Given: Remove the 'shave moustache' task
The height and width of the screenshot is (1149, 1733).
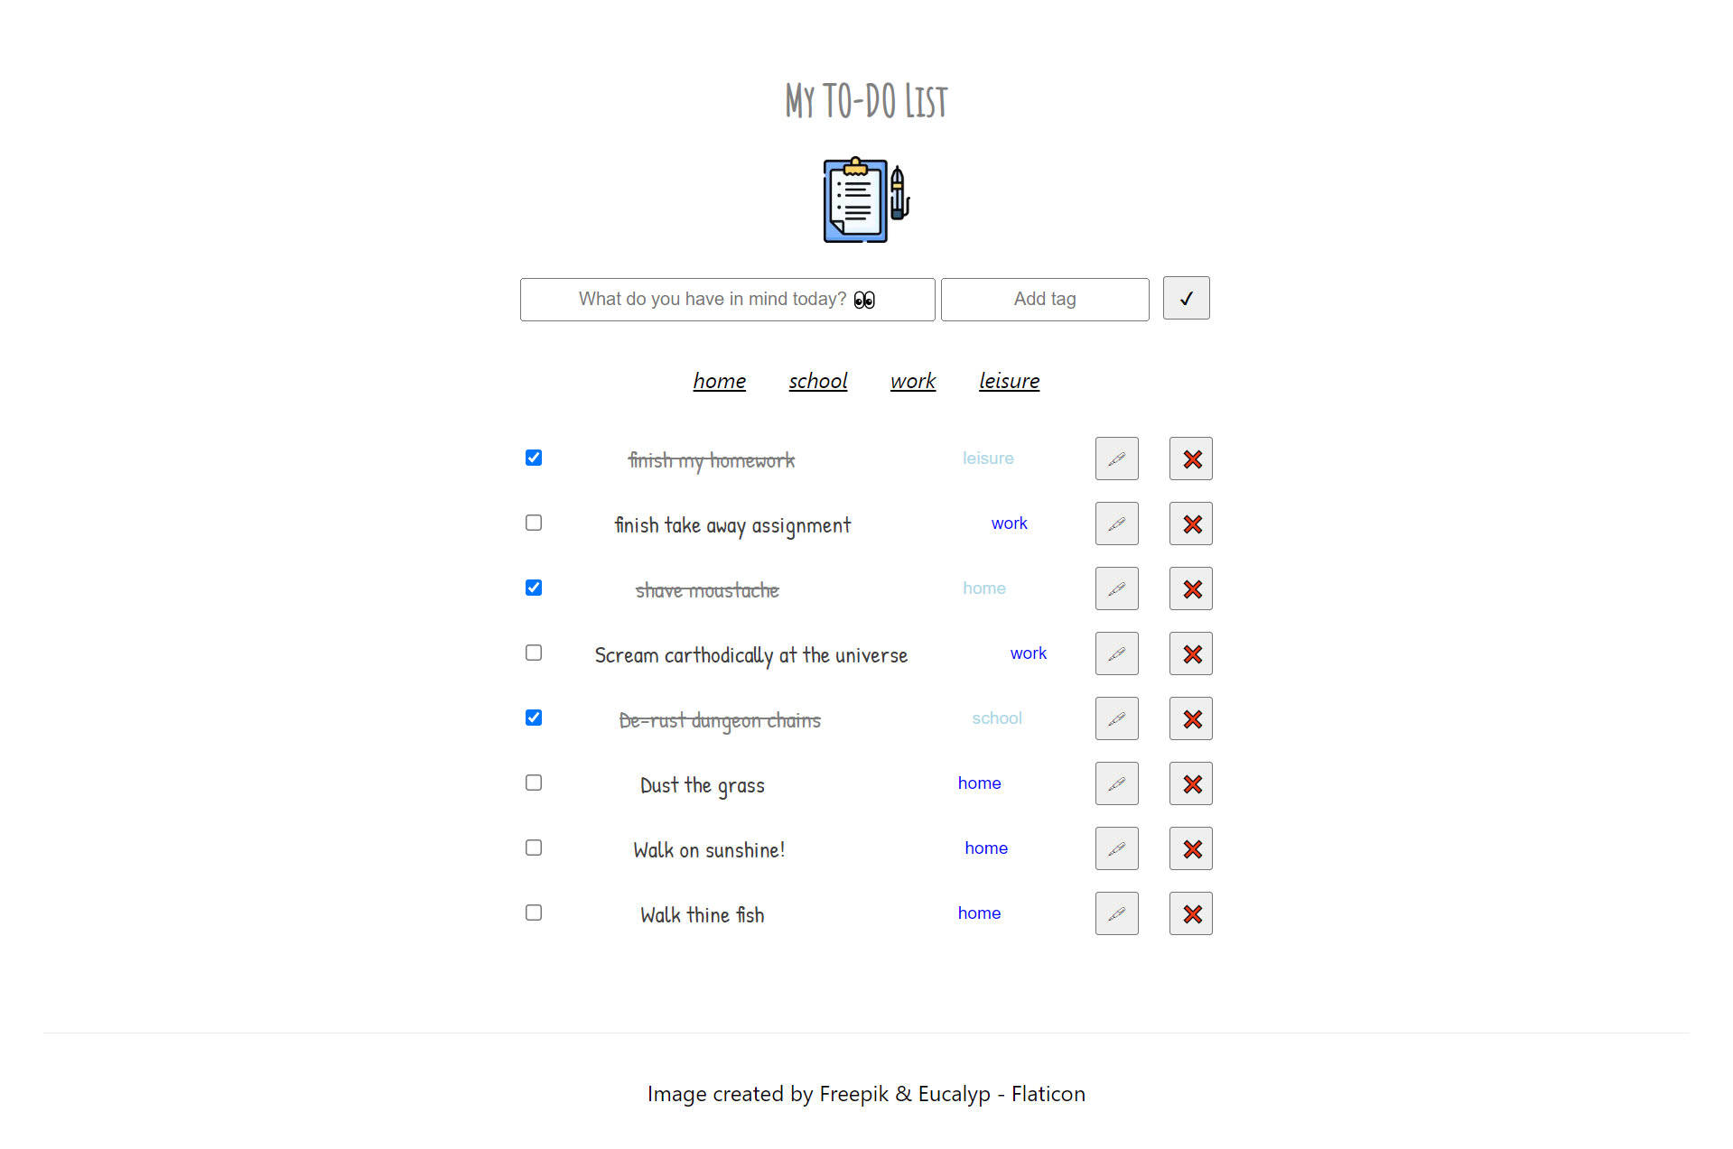Looking at the screenshot, I should click(1190, 588).
